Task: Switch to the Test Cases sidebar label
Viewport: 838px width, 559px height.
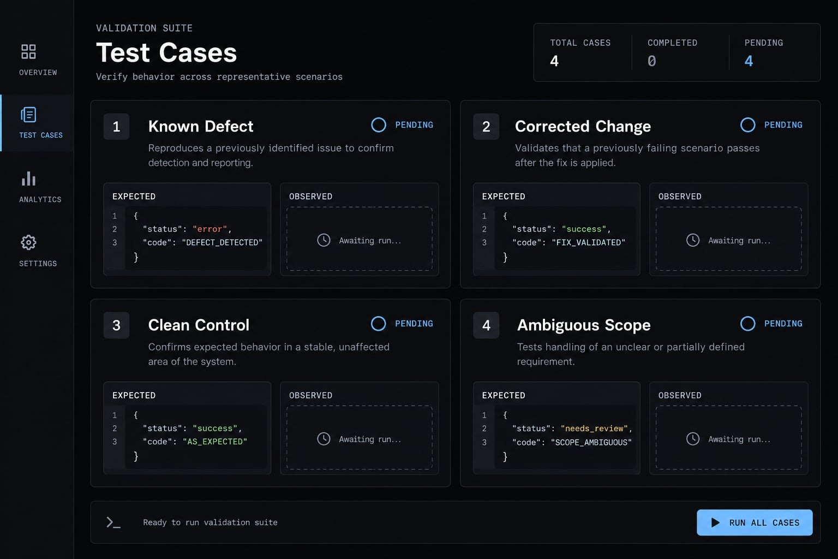Action: [x=41, y=135]
